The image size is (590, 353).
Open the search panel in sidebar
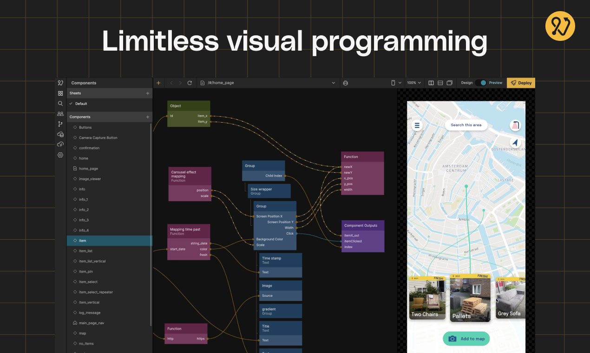click(60, 104)
